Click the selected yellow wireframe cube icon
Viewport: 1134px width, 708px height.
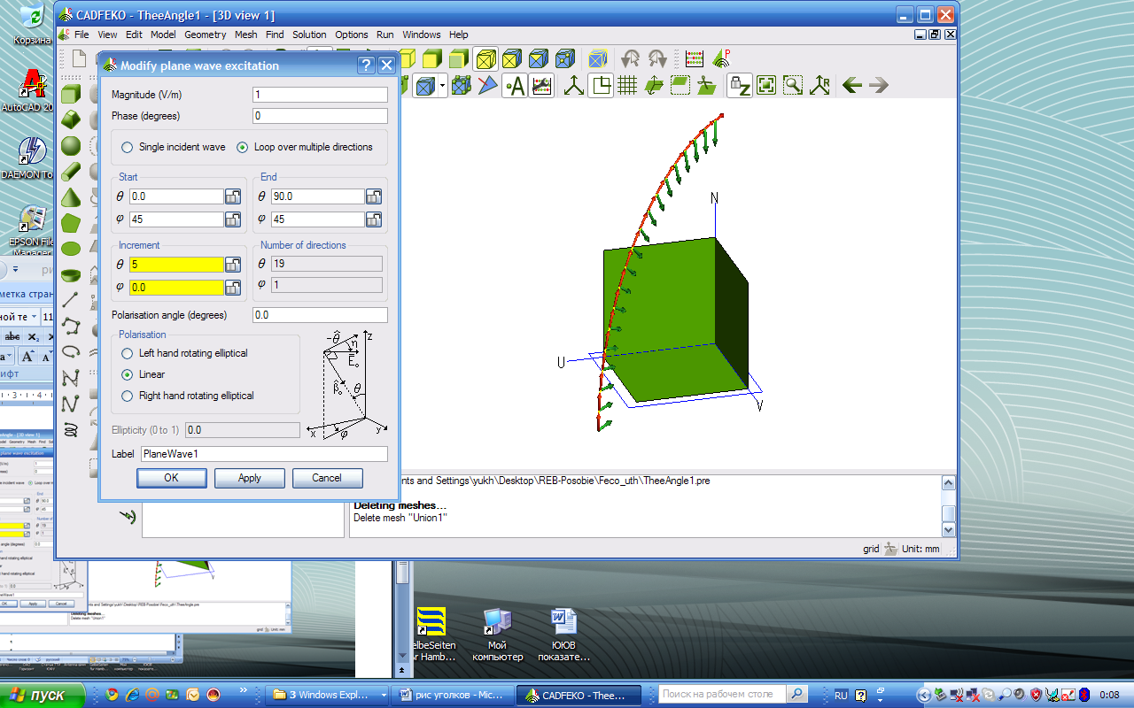pyautogui.click(x=485, y=59)
